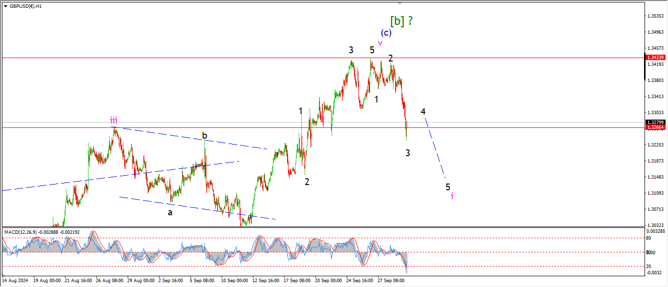Click the GBPUSD(€),H1 chart title text
This screenshot has width=668, height=287.
(25, 6)
